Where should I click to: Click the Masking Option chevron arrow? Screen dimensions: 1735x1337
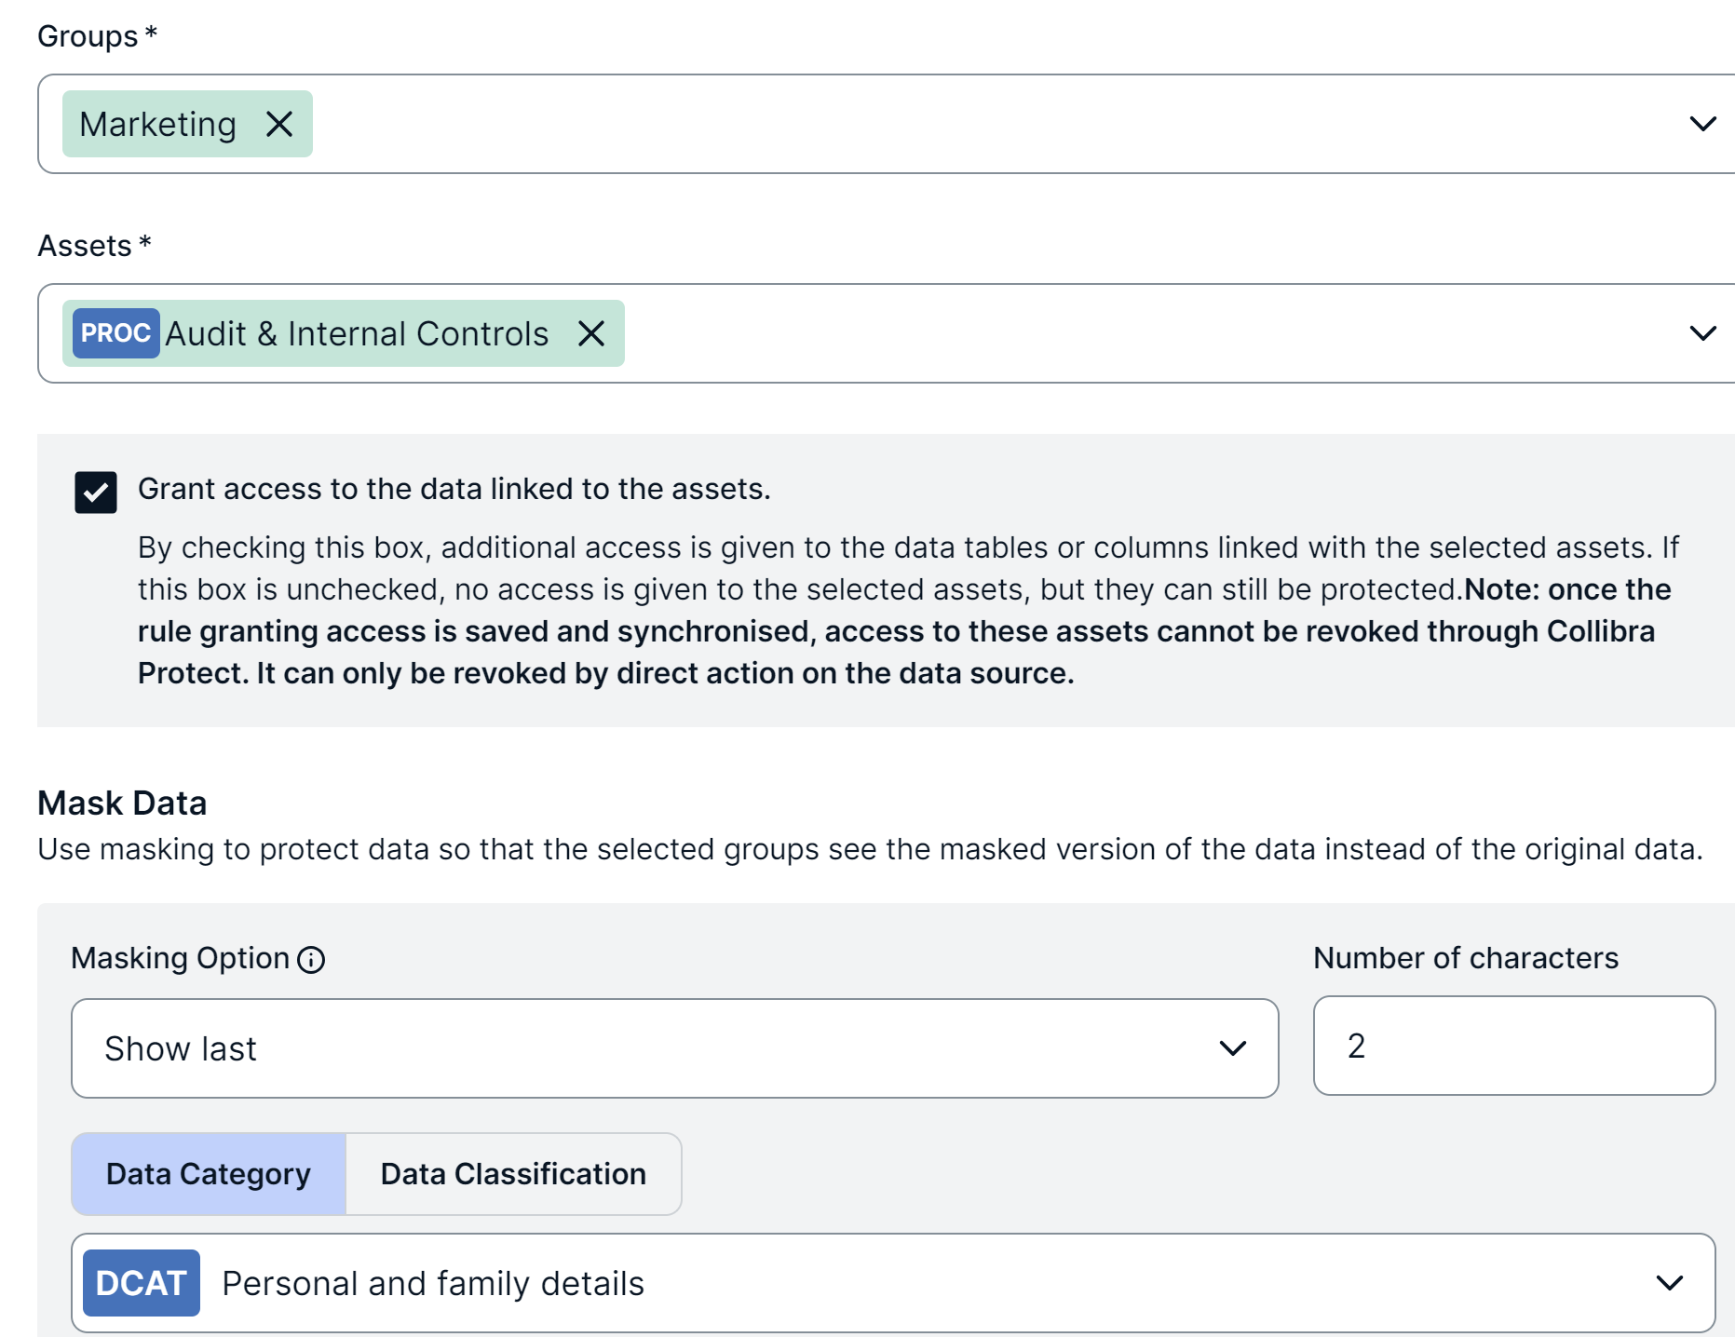coord(1232,1048)
